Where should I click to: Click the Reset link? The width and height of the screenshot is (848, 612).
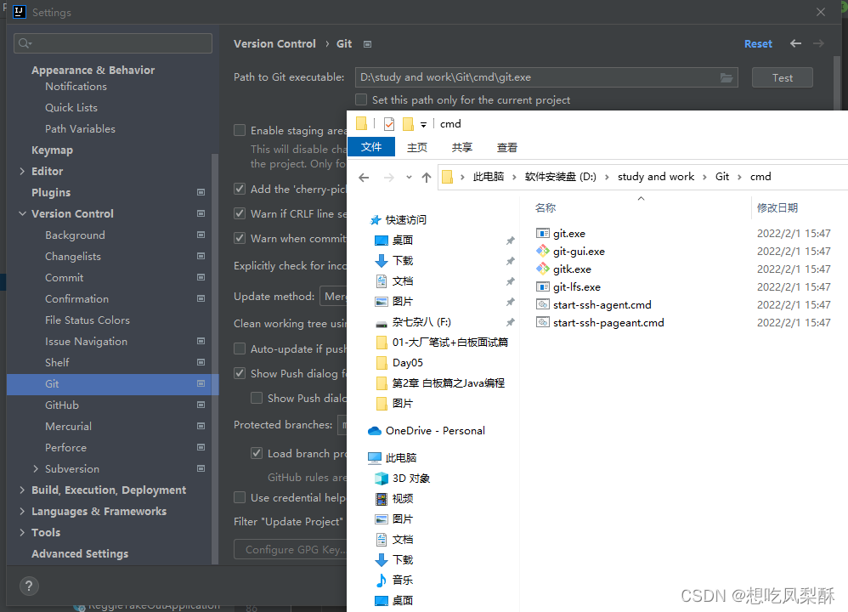[758, 44]
